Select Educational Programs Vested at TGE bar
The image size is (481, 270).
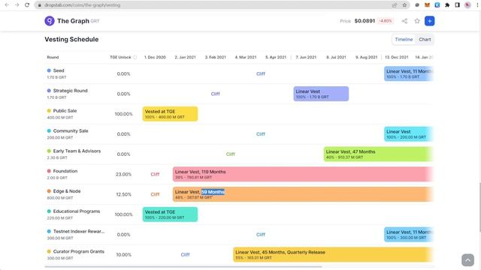[x=170, y=214]
